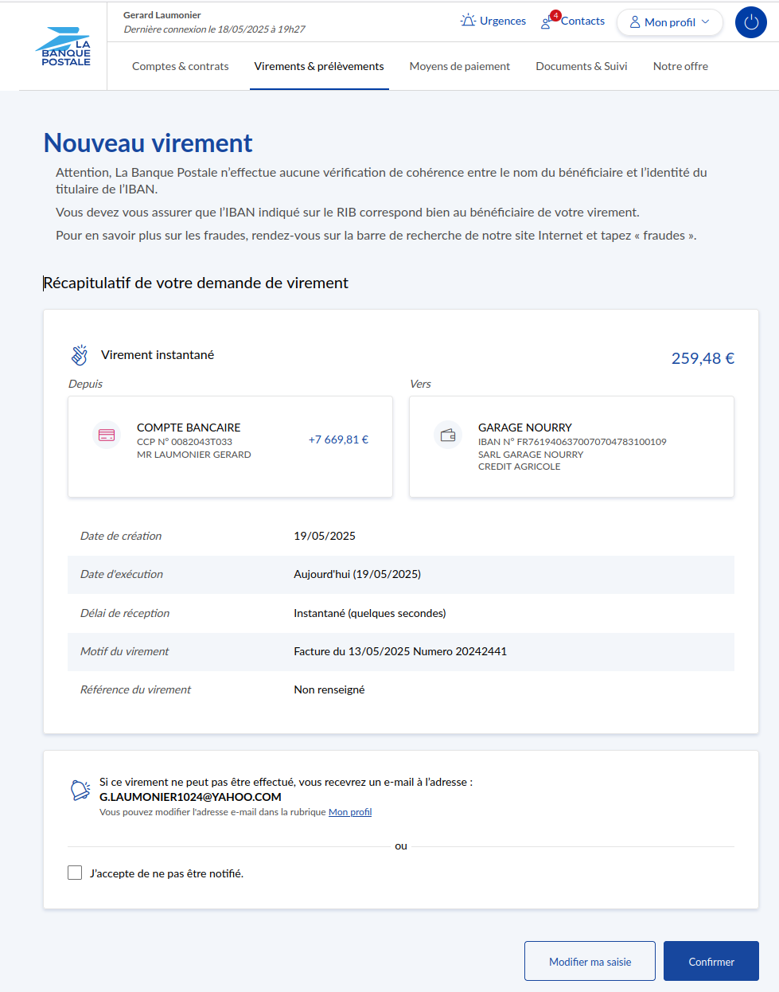Select the Compte Bancaire source card

230,447
